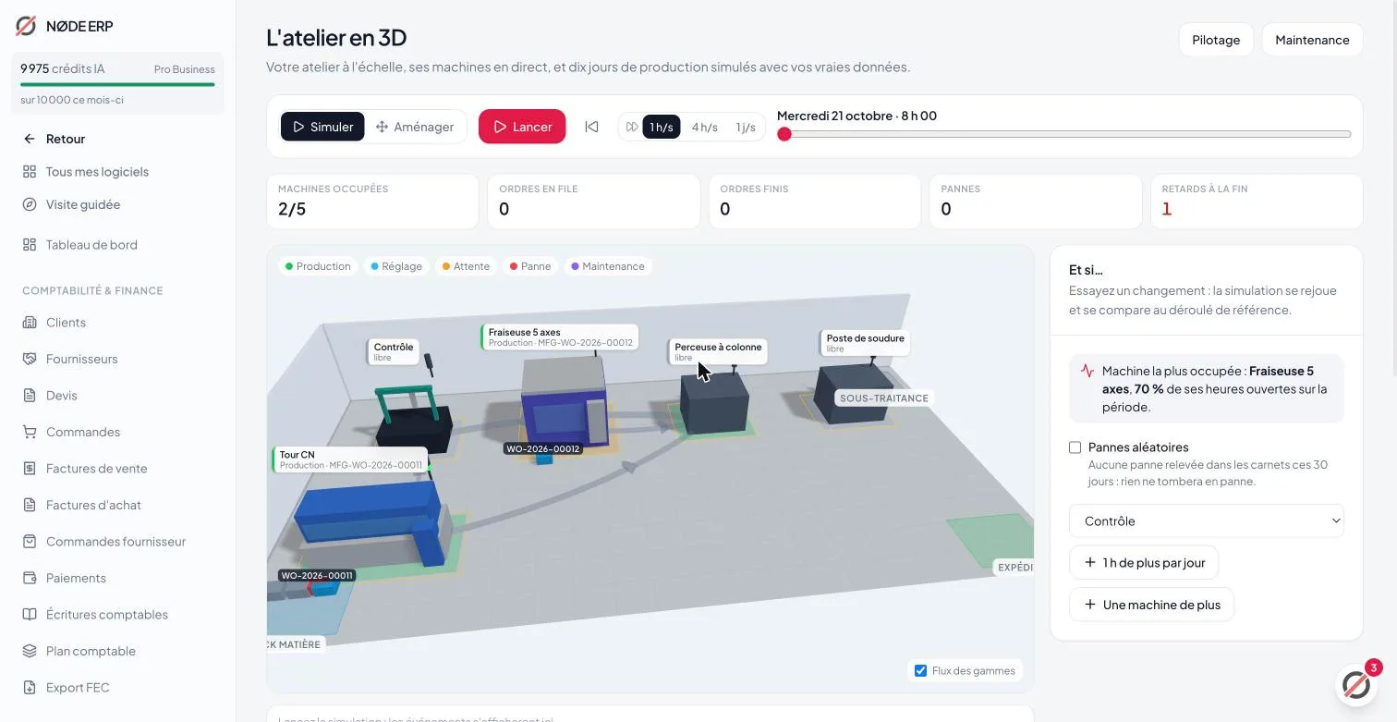1397x722 pixels.
Task: Click the Fournisseurs handshake icon
Action: 30,359
